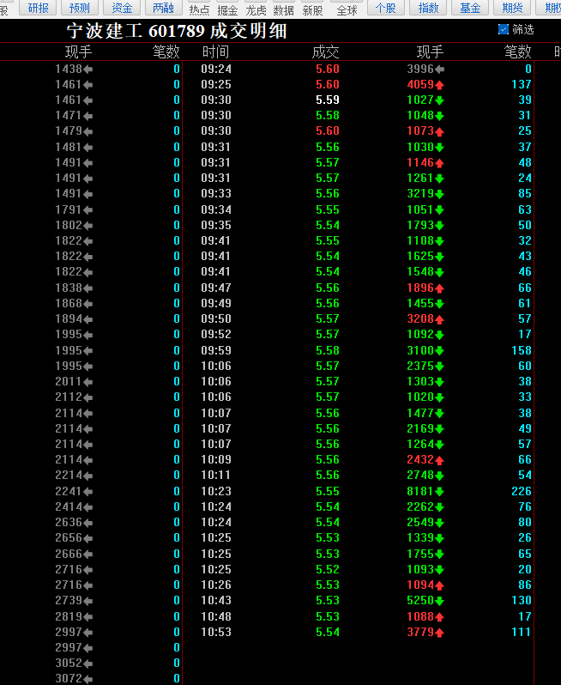
Task: Click trade count 111
Action: 522,632
